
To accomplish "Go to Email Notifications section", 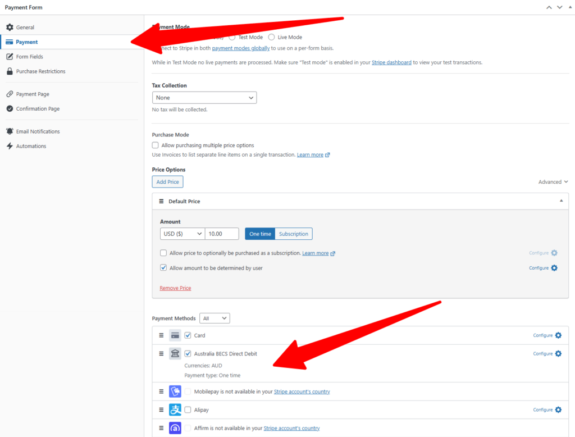I will [x=38, y=131].
